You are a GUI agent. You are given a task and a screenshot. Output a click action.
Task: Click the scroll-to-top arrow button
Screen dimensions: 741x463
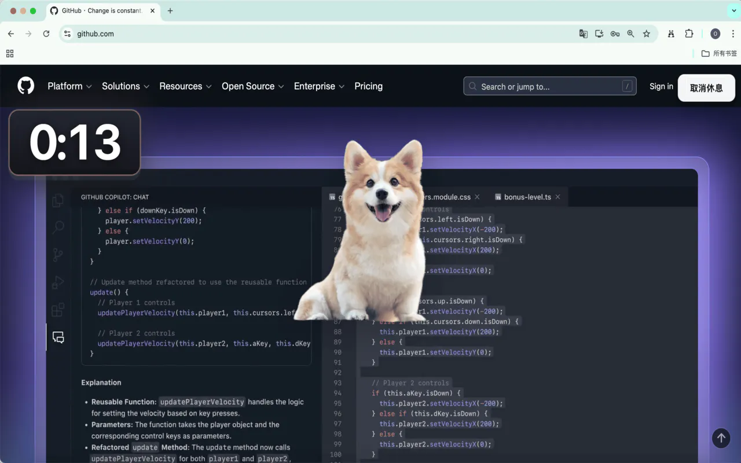click(x=721, y=438)
